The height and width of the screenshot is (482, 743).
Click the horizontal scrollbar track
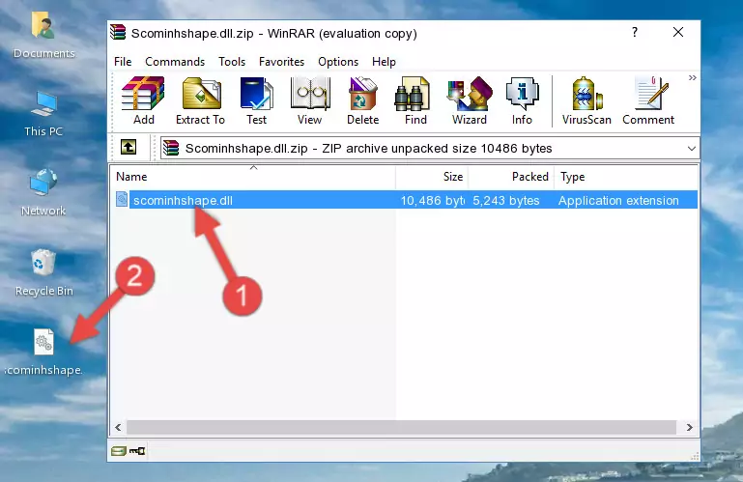401,428
